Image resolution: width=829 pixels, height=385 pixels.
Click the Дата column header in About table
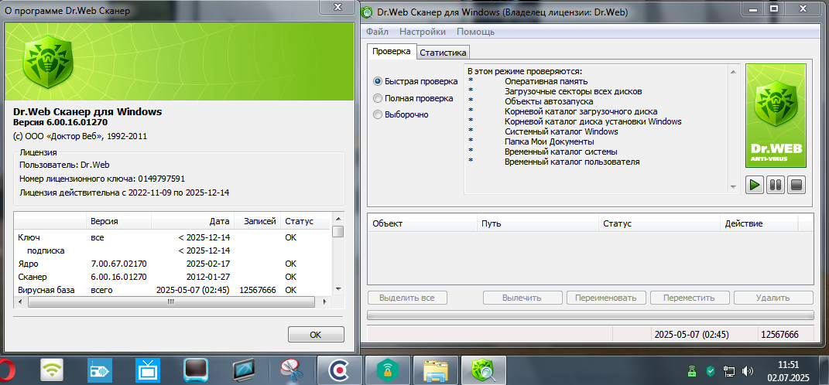click(x=193, y=221)
